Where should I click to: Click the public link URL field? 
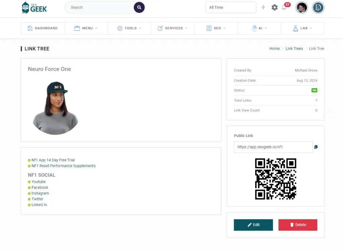[x=273, y=147]
